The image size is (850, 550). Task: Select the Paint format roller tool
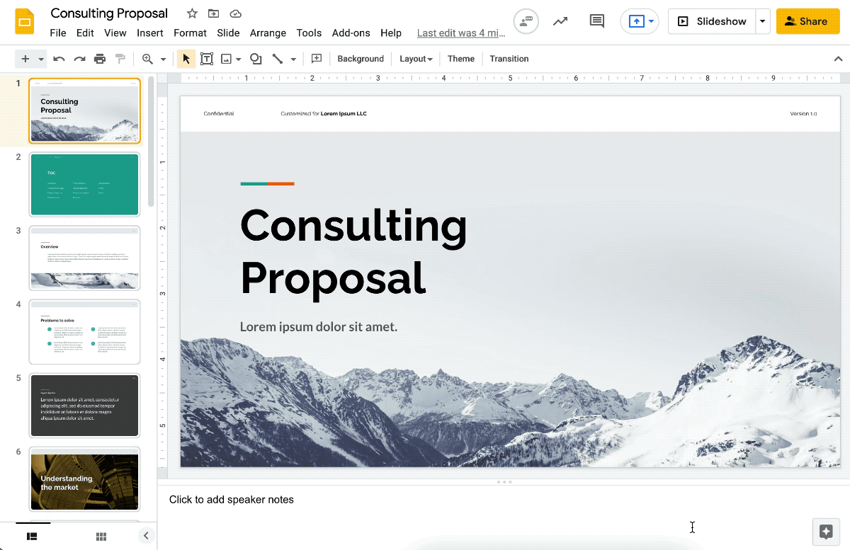coord(120,59)
